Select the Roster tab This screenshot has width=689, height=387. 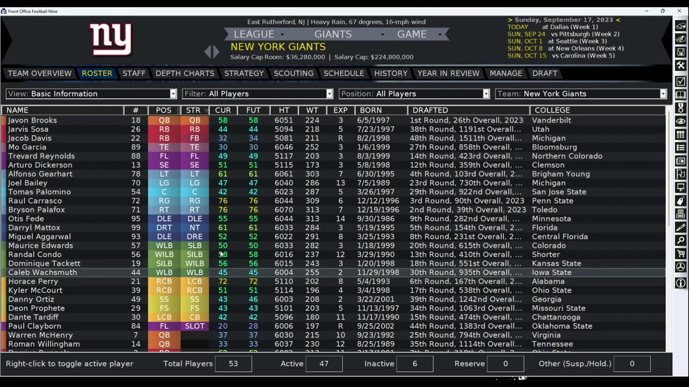coord(97,73)
